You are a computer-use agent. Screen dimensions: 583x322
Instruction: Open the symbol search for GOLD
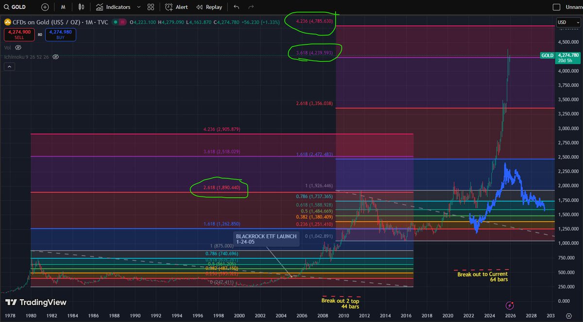click(x=15, y=7)
